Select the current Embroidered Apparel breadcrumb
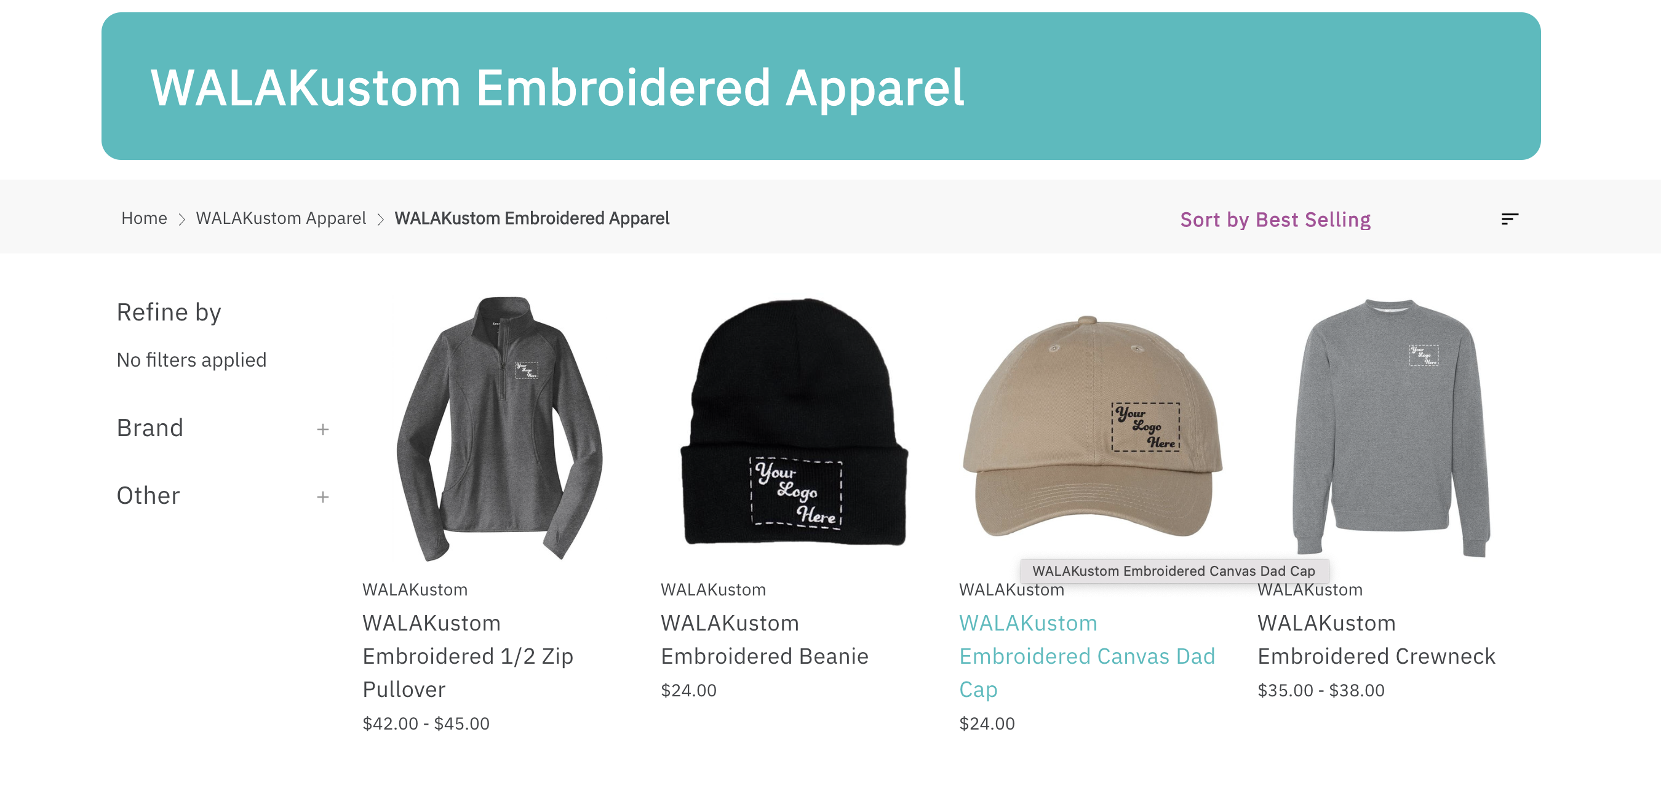 coord(532,218)
